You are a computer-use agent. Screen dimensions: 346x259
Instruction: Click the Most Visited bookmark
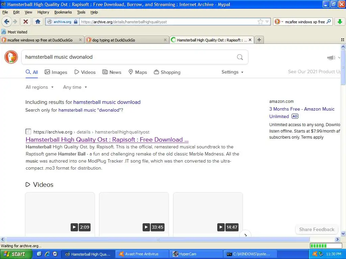pos(14,32)
